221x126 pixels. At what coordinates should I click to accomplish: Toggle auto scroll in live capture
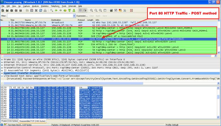click(x=85, y=10)
